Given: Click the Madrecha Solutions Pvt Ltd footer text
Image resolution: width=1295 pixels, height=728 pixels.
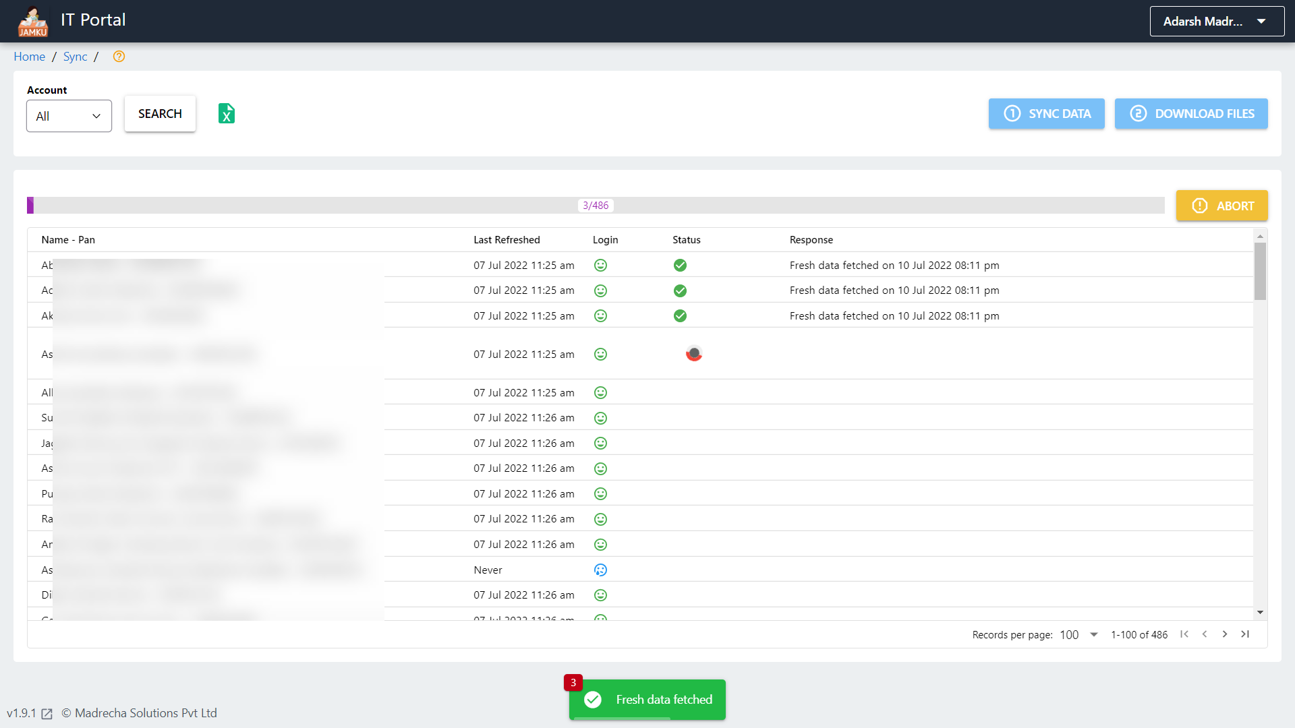Looking at the screenshot, I should coord(146,713).
